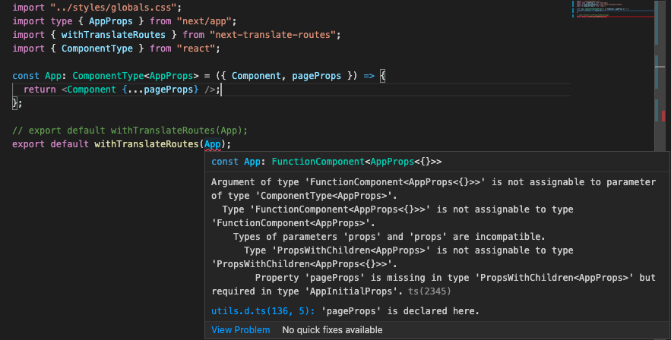Image resolution: width=671 pixels, height=340 pixels.
Task: Click the "react" module string
Action: [196, 49]
